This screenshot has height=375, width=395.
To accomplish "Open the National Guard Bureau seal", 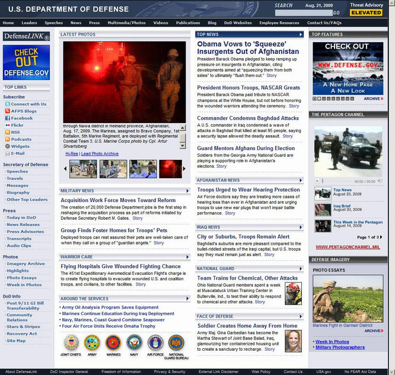I will coord(176,342).
